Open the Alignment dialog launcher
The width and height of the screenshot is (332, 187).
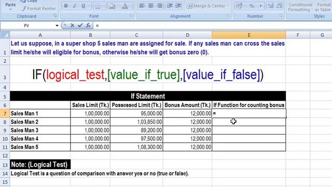228,16
